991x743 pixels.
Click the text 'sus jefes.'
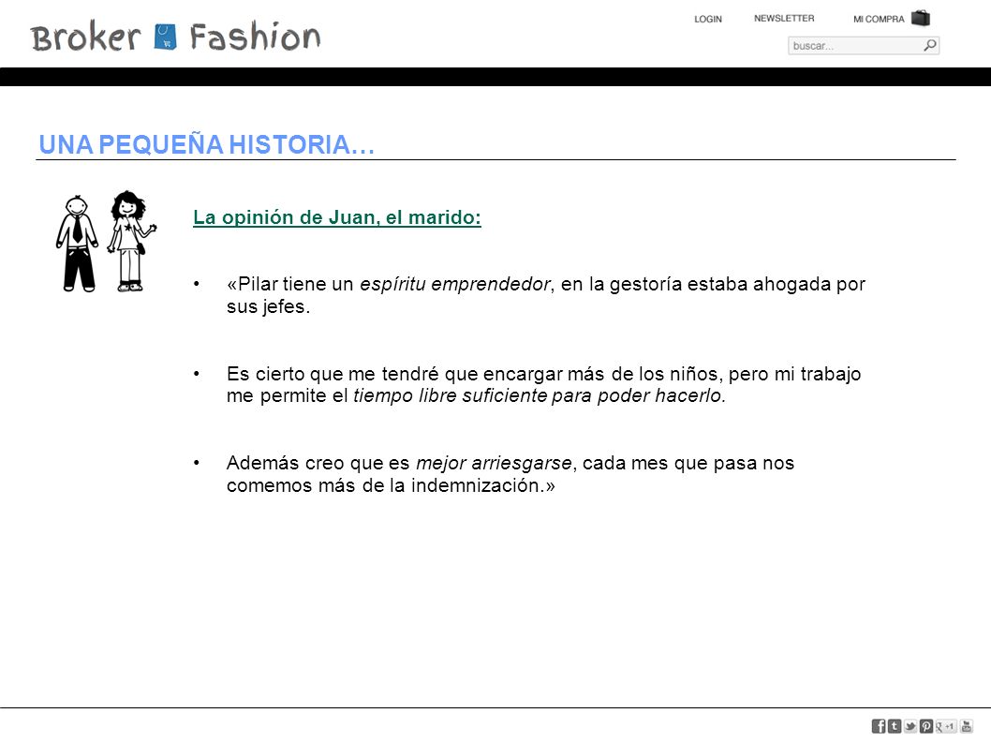tap(269, 306)
